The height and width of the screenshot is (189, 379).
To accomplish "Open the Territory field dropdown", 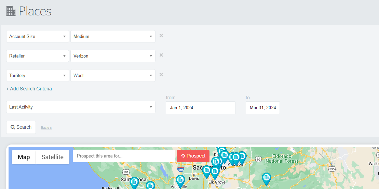I will tap(38, 75).
